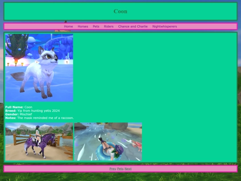
Task: Open the white fox Coon image
Action: coord(39,67)
